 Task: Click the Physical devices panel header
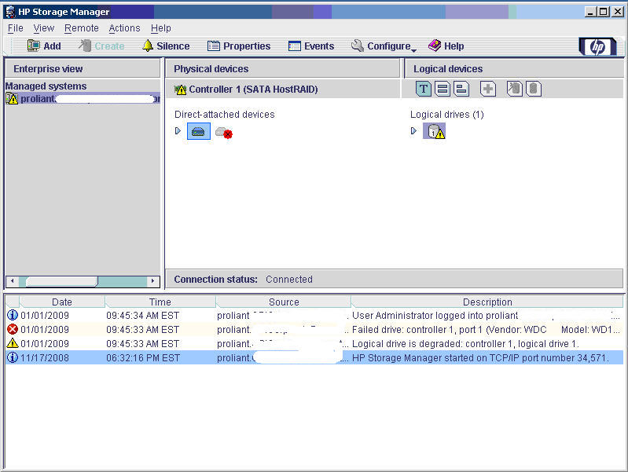(x=282, y=69)
